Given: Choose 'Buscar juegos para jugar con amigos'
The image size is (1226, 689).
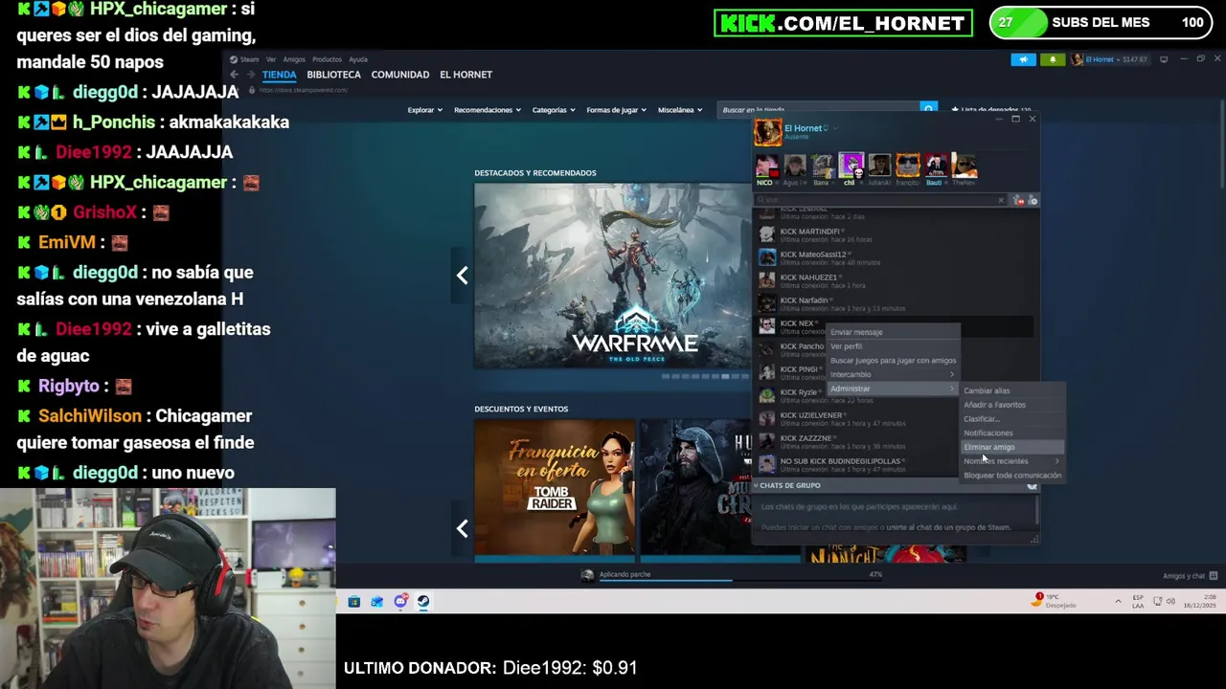Looking at the screenshot, I should (x=893, y=361).
